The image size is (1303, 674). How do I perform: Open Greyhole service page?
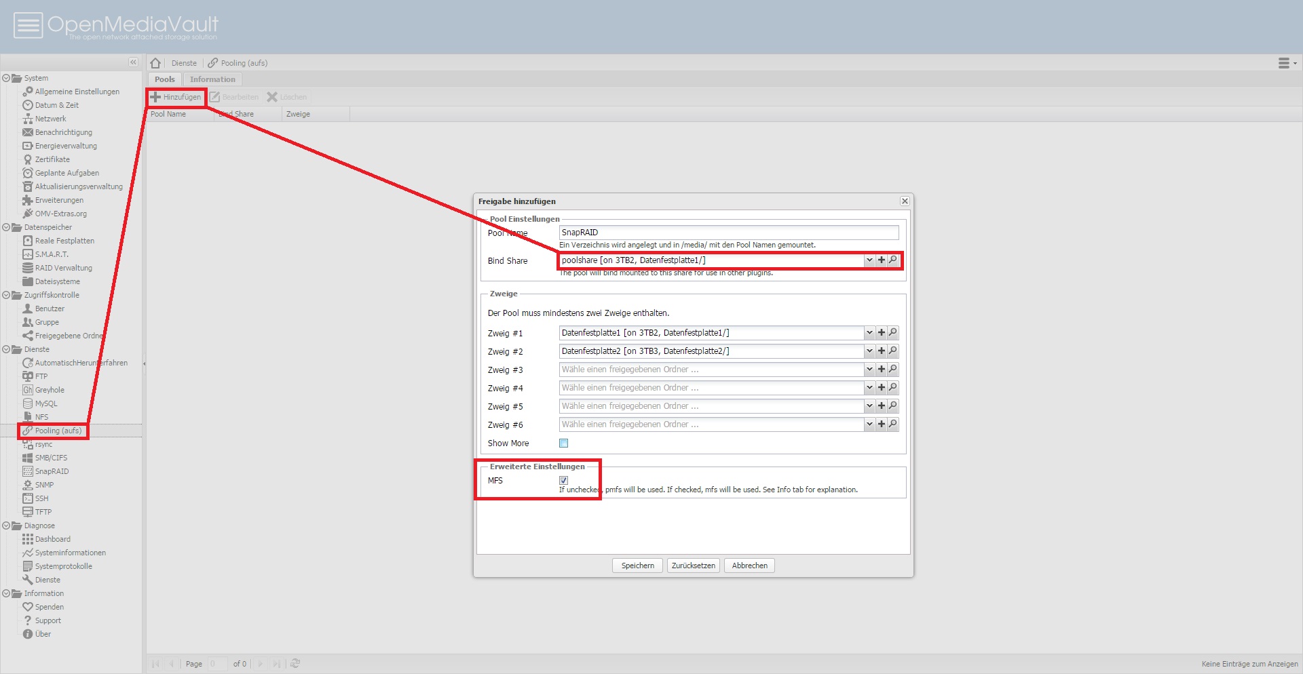tap(50, 390)
